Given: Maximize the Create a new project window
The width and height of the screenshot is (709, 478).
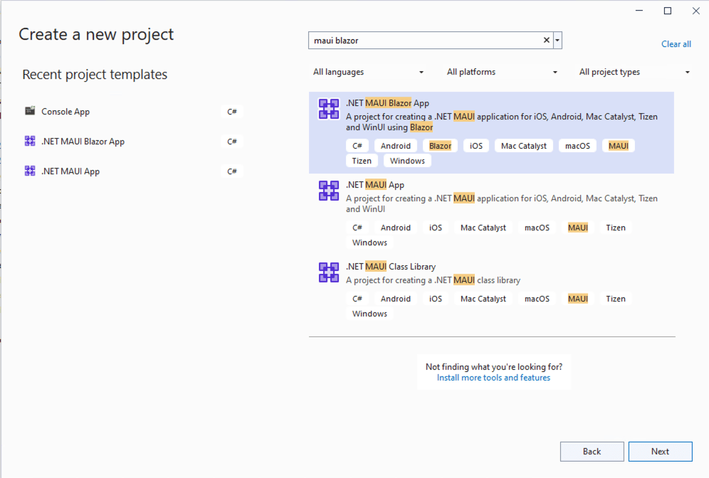Looking at the screenshot, I should pyautogui.click(x=668, y=11).
